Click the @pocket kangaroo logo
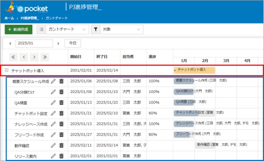264x161 pixels. click(x=27, y=8)
